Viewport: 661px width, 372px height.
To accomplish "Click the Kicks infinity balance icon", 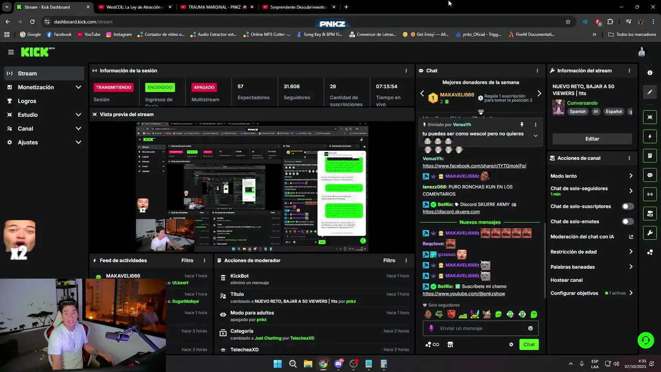I will tap(432, 345).
